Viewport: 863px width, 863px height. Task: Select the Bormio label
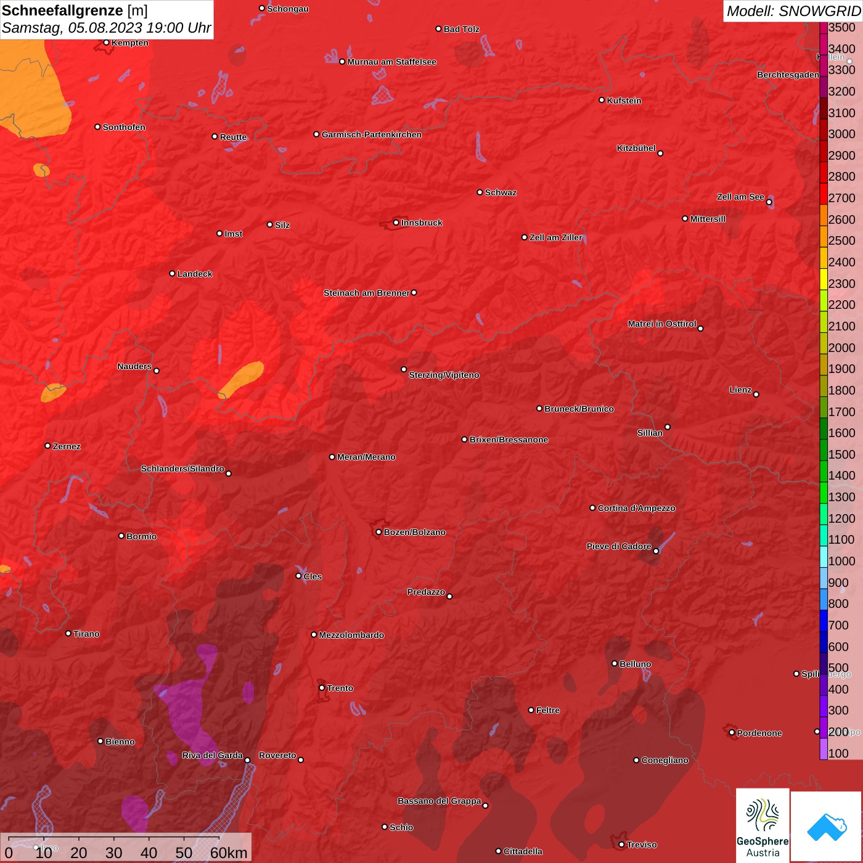click(x=141, y=536)
